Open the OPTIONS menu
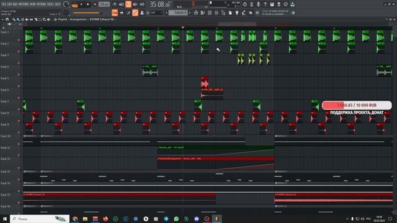 coord(42,4)
